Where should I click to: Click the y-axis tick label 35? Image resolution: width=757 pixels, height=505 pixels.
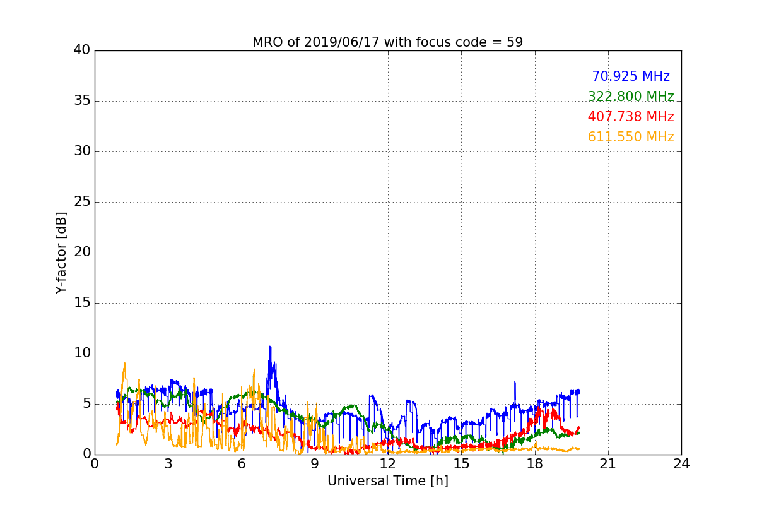click(x=82, y=101)
